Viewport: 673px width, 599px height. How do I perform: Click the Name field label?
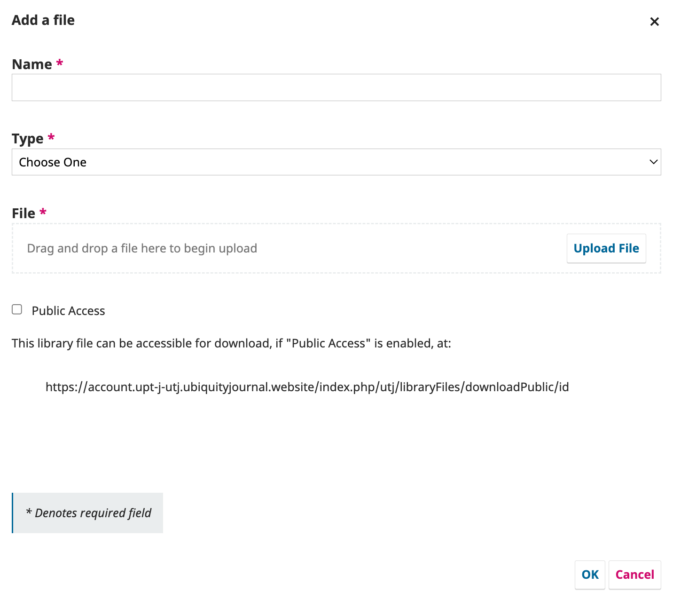pos(32,64)
